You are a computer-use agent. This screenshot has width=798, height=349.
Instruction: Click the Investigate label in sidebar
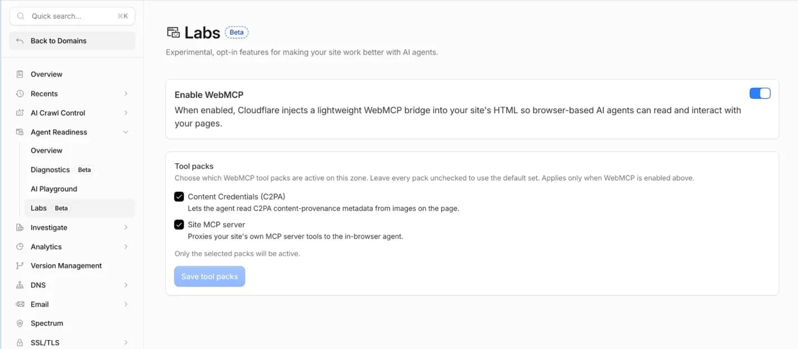point(49,227)
